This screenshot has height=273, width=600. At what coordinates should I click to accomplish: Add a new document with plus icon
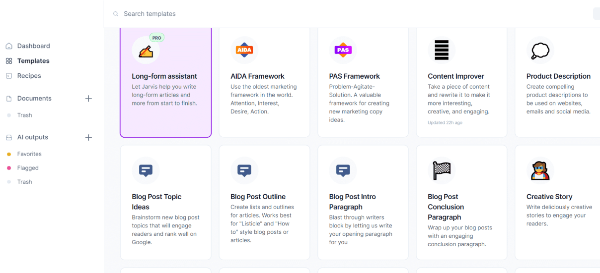[x=88, y=99]
